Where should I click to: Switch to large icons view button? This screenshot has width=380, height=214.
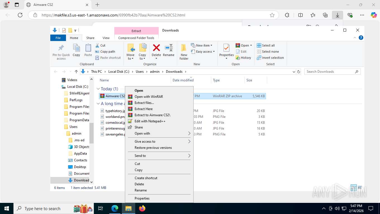[360, 188]
